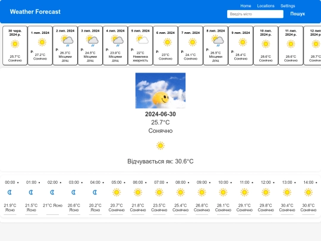The height and width of the screenshot is (241, 321).
Task: Click the 01:00 hourly moon icon
Action: 31,192
